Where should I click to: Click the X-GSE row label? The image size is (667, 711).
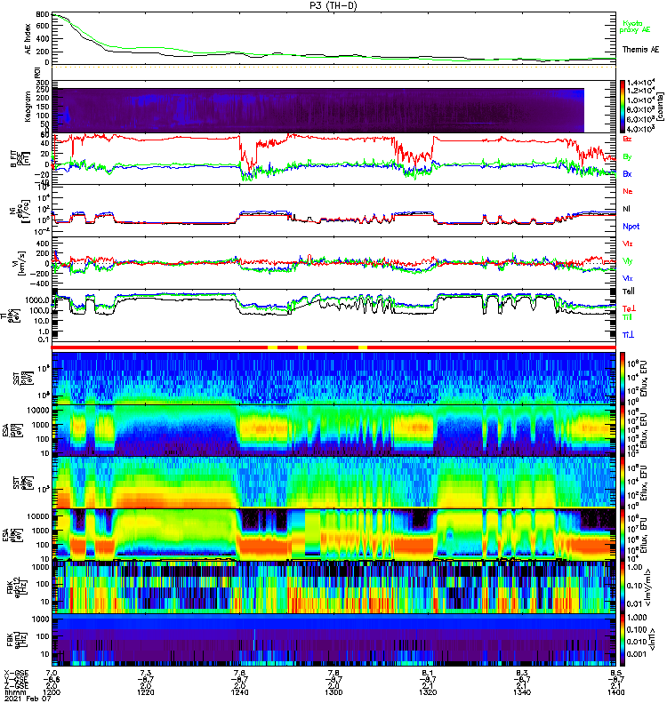[16, 673]
